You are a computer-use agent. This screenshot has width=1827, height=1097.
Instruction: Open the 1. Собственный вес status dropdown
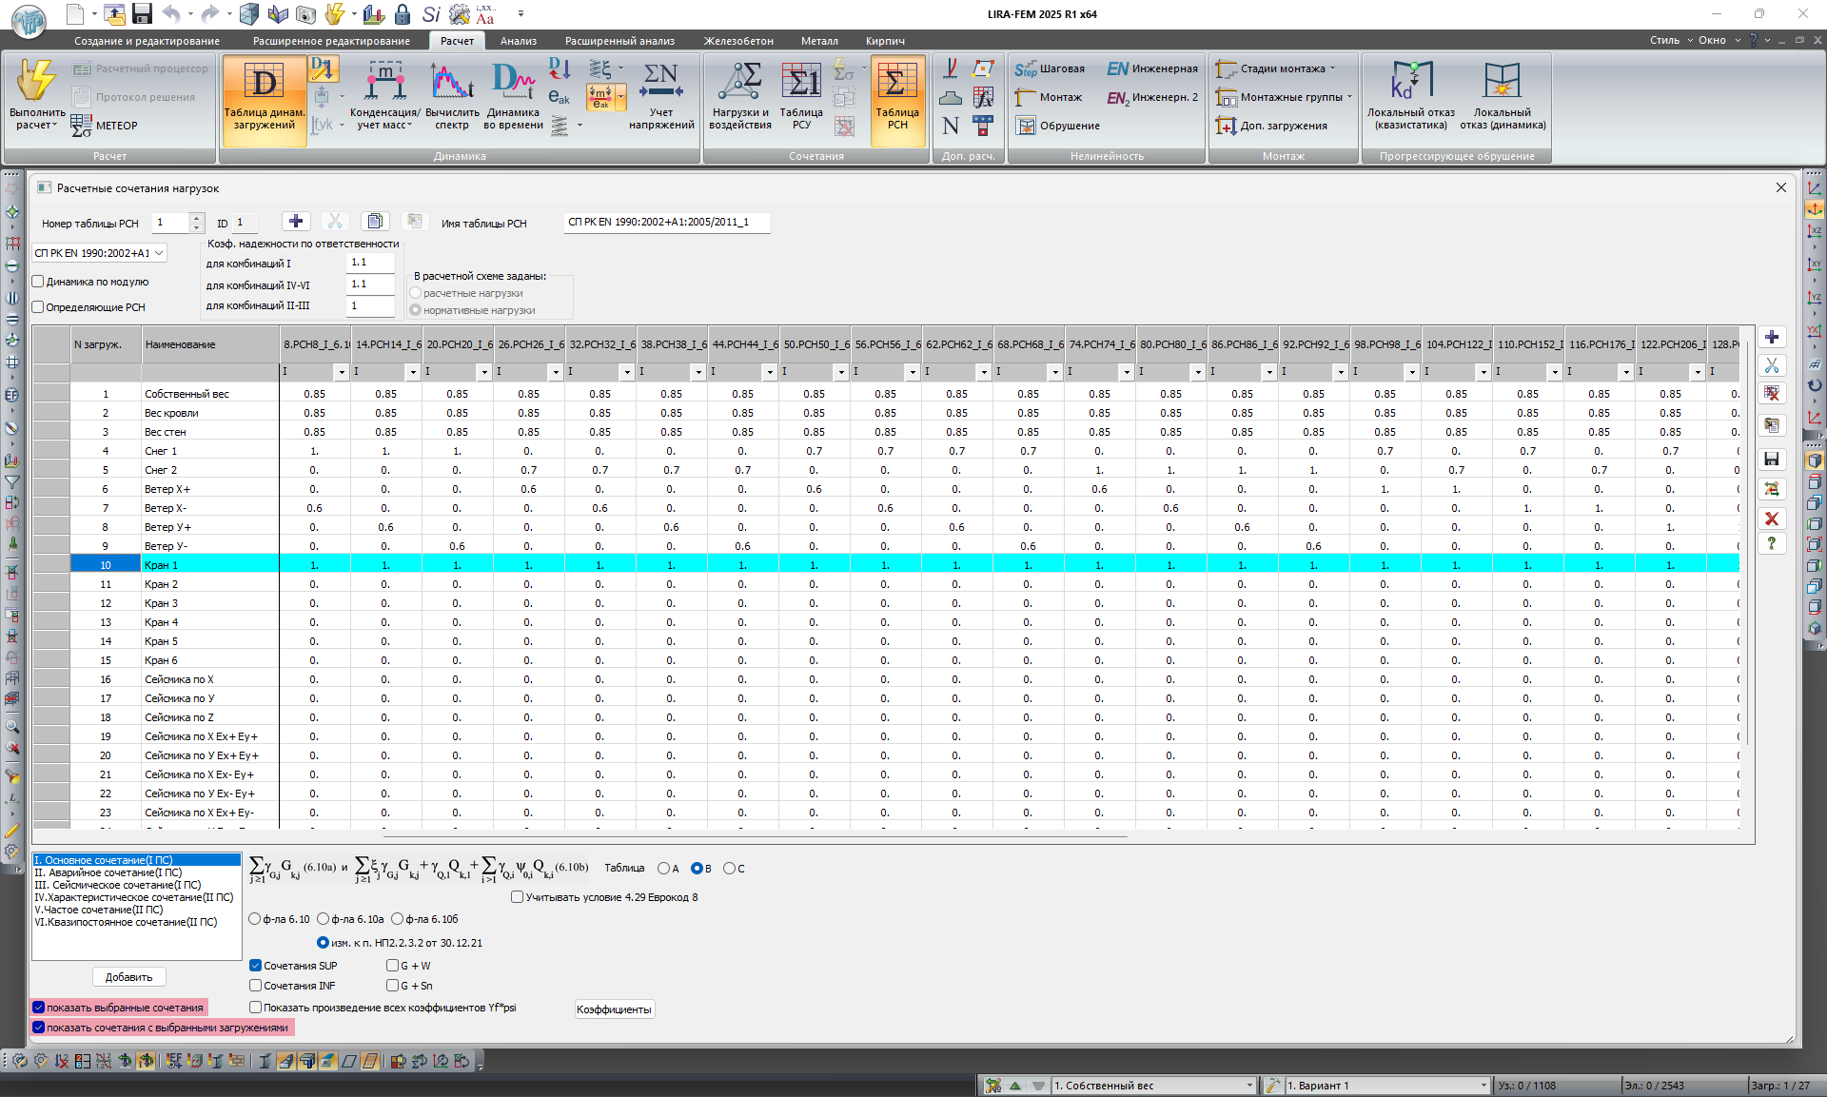click(x=1249, y=1086)
